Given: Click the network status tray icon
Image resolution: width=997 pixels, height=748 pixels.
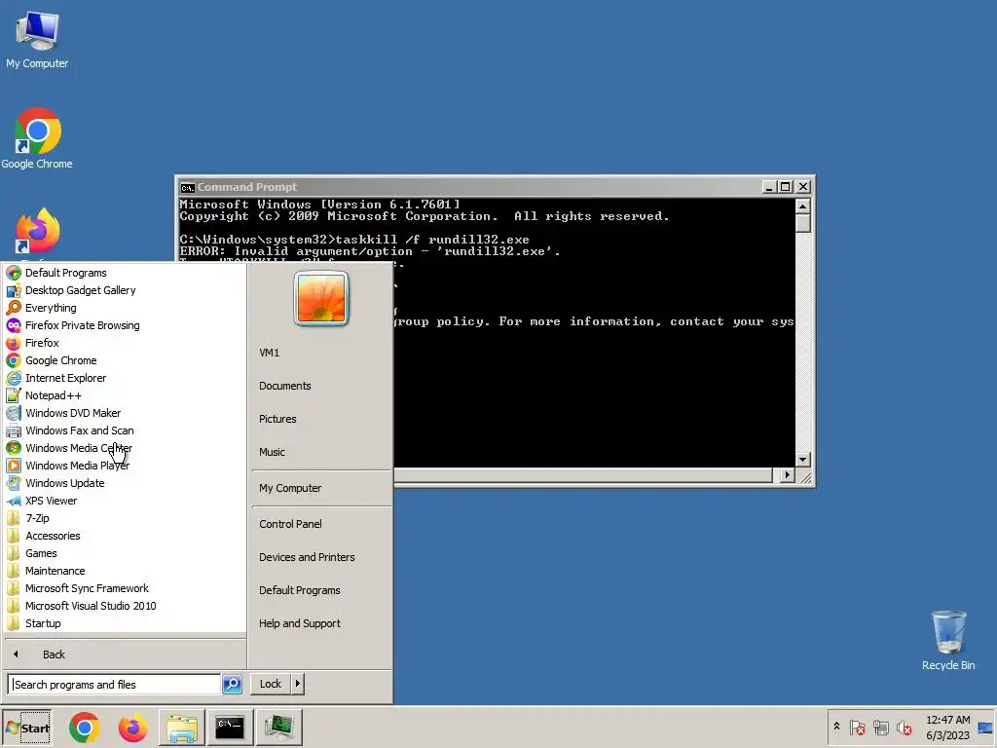Looking at the screenshot, I should pyautogui.click(x=880, y=727).
